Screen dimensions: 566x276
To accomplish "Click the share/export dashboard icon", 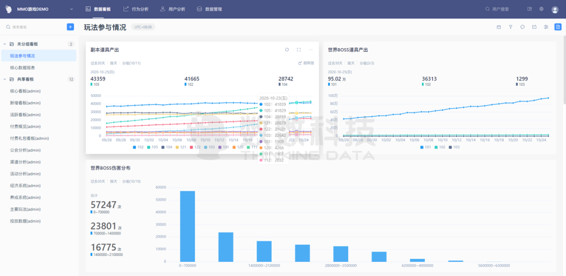I will click(534, 27).
